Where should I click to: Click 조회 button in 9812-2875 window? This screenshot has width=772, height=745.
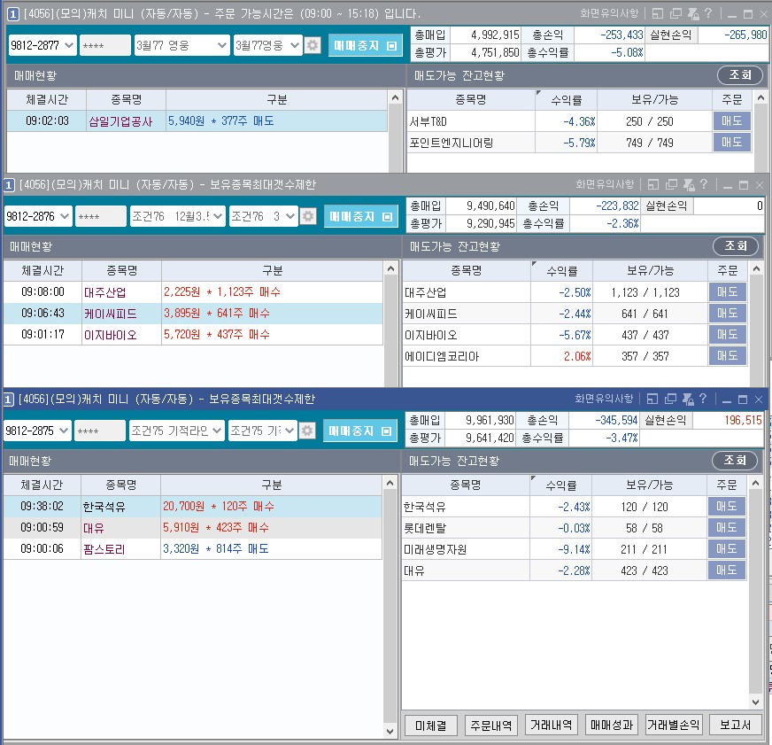pyautogui.click(x=735, y=461)
